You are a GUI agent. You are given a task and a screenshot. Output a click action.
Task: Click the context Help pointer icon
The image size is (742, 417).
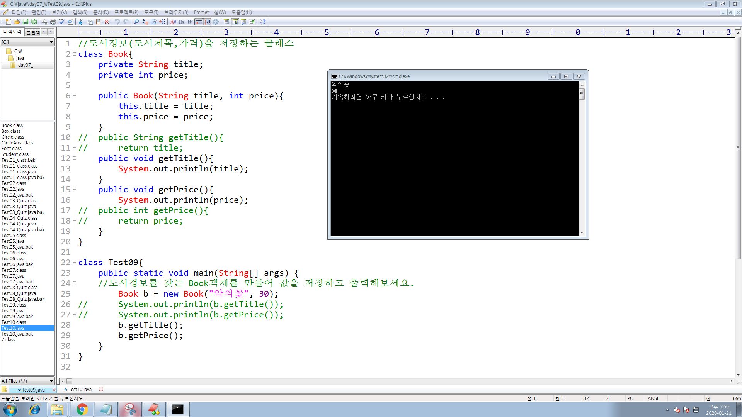point(262,22)
